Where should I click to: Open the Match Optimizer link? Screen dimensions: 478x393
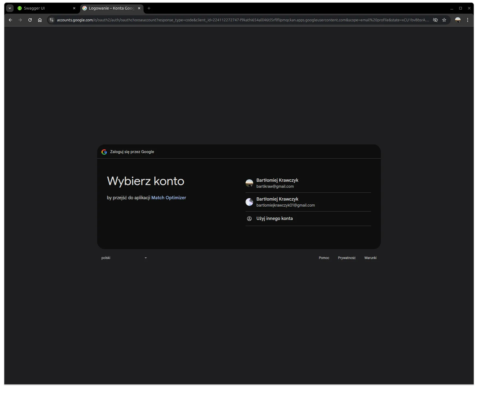[169, 197]
